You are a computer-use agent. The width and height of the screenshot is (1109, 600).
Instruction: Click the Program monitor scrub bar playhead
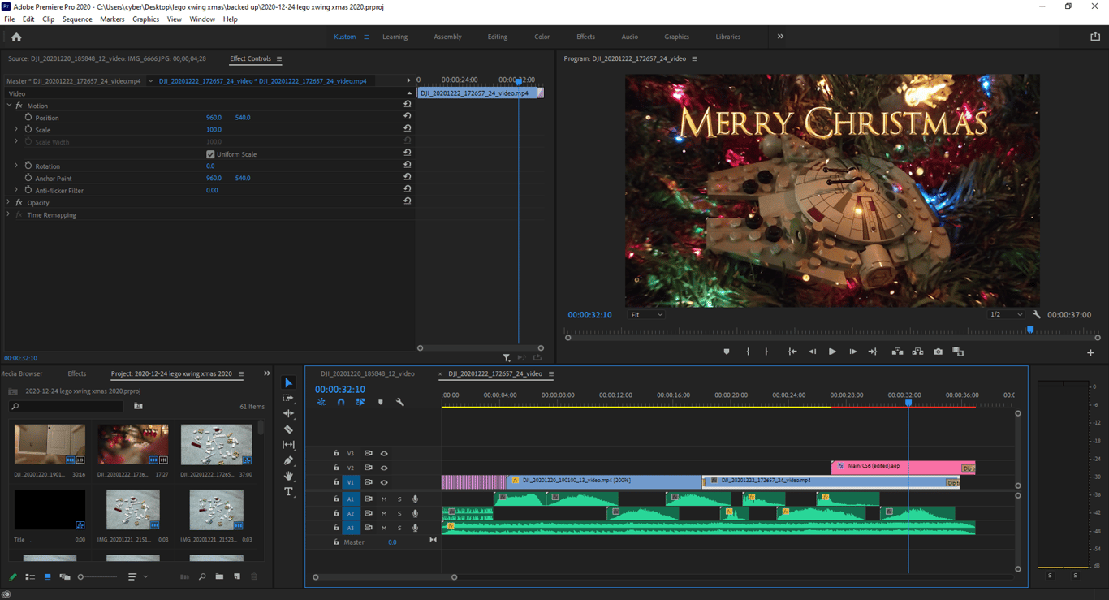coord(1030,330)
